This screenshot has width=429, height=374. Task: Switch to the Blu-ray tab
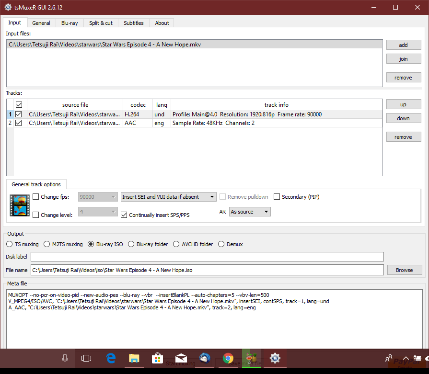pyautogui.click(x=70, y=23)
